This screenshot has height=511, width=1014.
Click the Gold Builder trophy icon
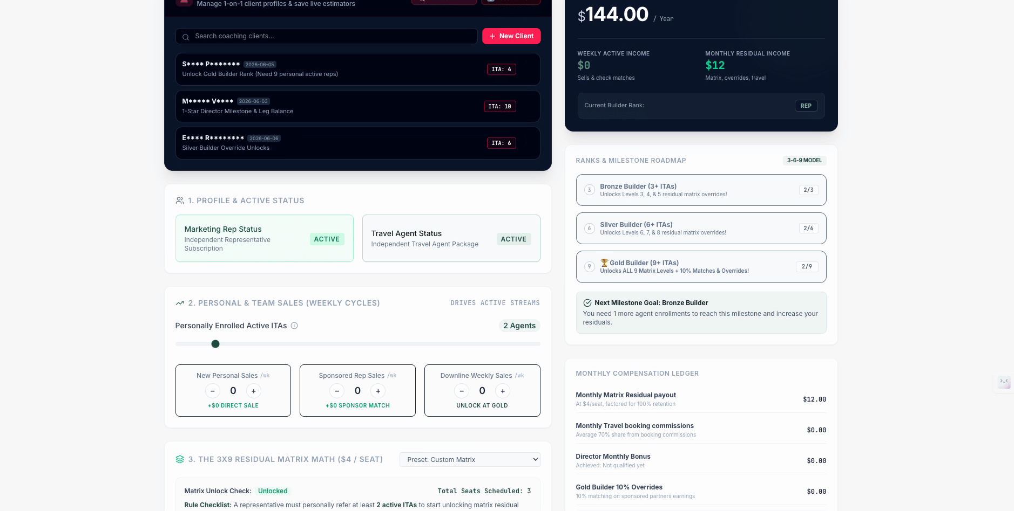(604, 263)
